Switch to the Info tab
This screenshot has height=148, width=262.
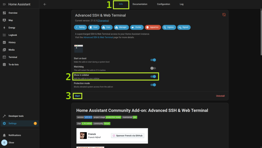121,4
